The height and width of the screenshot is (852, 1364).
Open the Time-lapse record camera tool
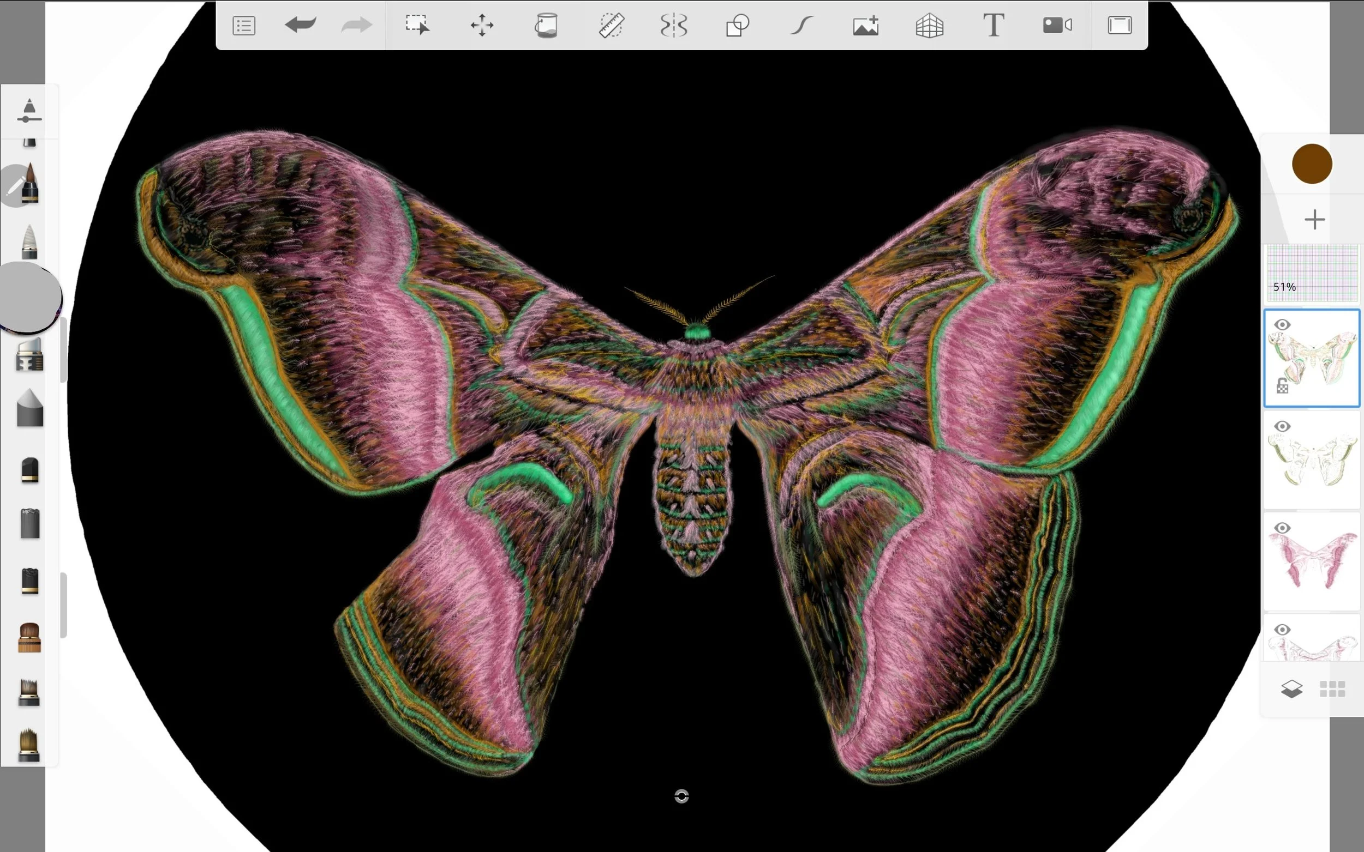click(x=1057, y=26)
